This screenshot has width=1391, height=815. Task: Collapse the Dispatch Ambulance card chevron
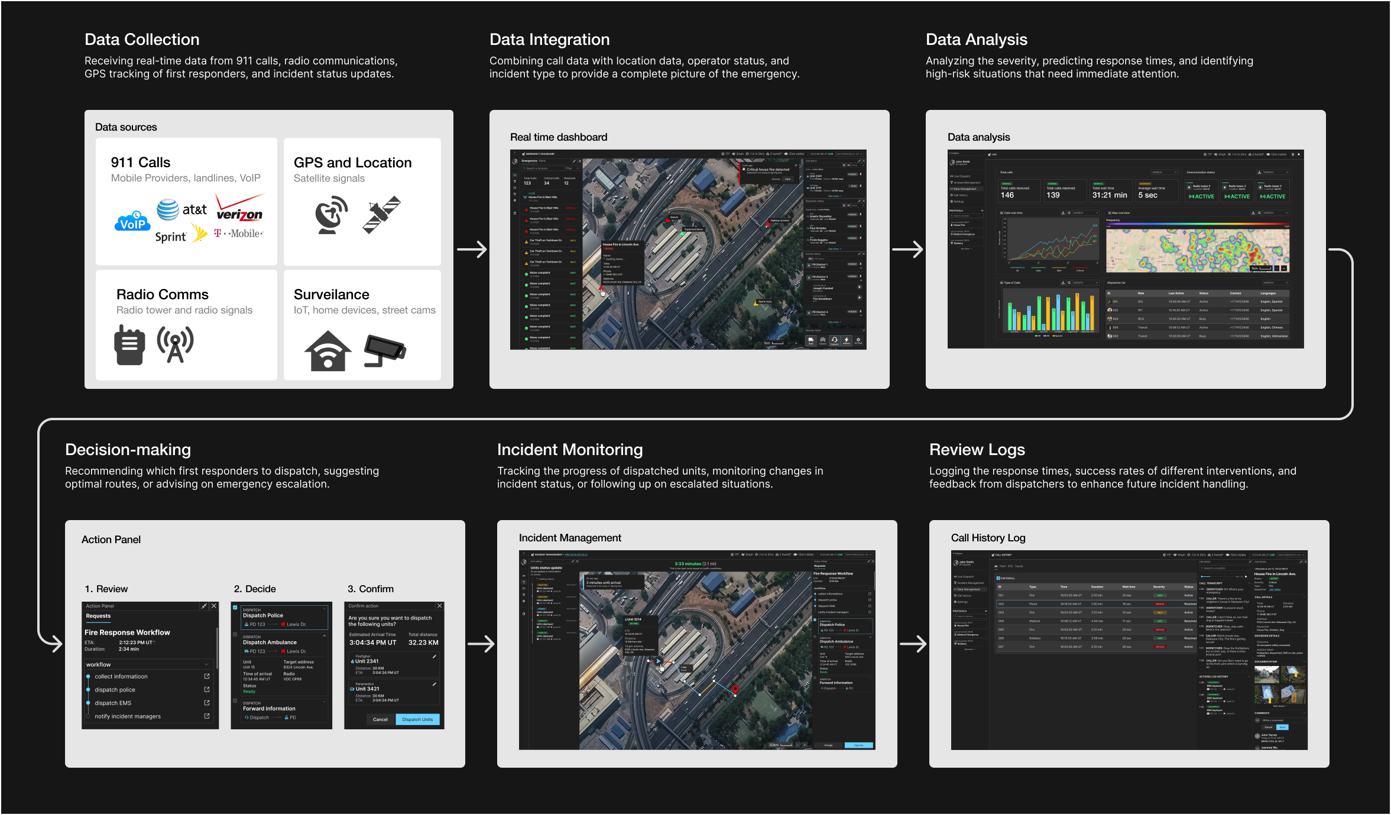point(325,635)
